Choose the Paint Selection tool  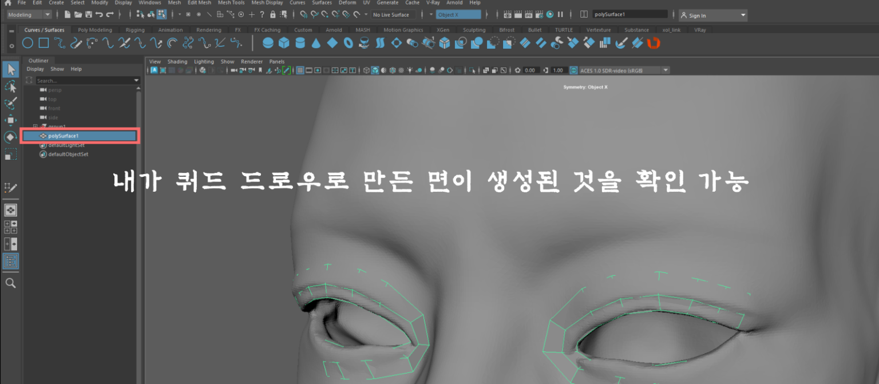[10, 102]
